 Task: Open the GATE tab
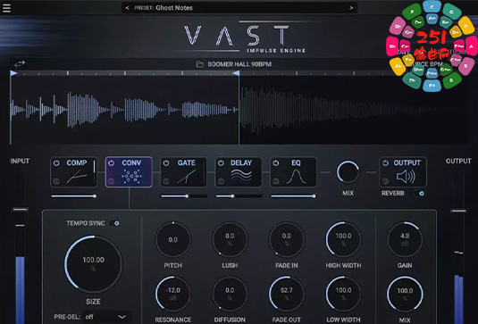[183, 172]
